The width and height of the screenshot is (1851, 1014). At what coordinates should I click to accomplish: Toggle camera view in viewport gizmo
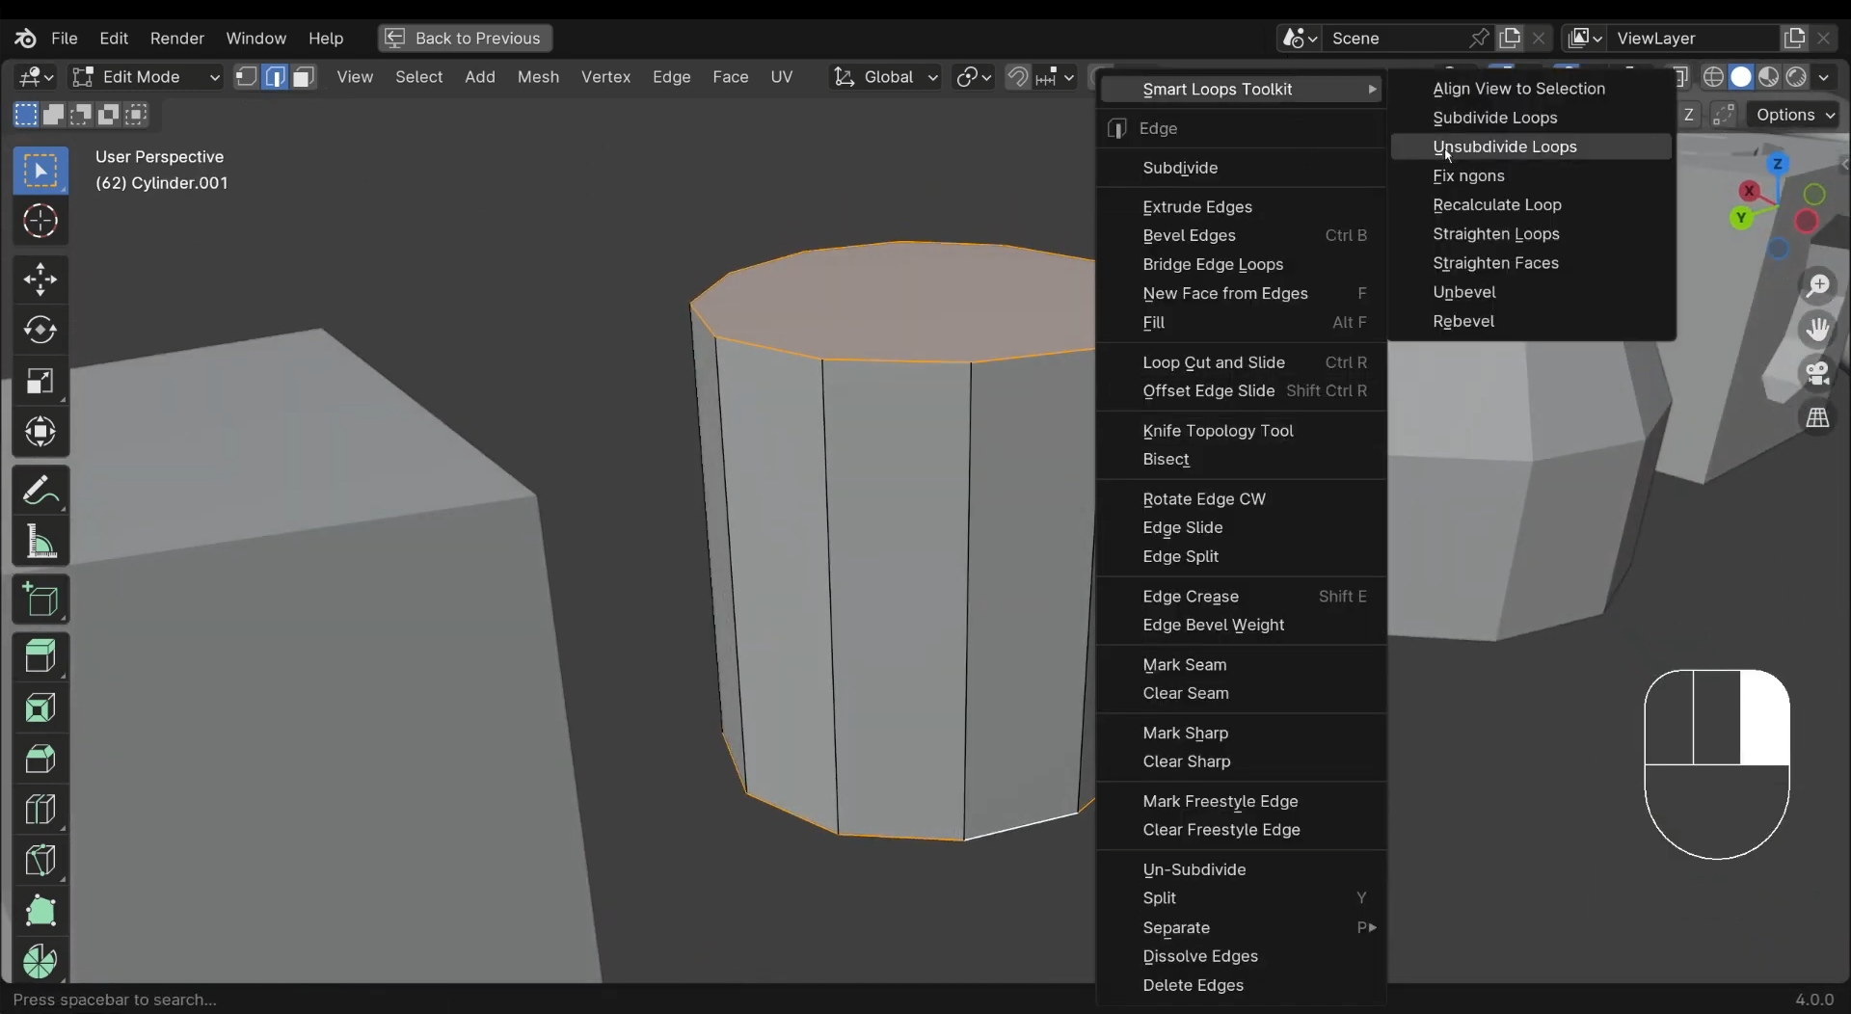pos(1818,374)
